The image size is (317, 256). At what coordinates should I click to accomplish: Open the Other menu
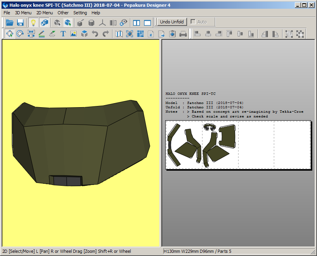[x=63, y=13]
